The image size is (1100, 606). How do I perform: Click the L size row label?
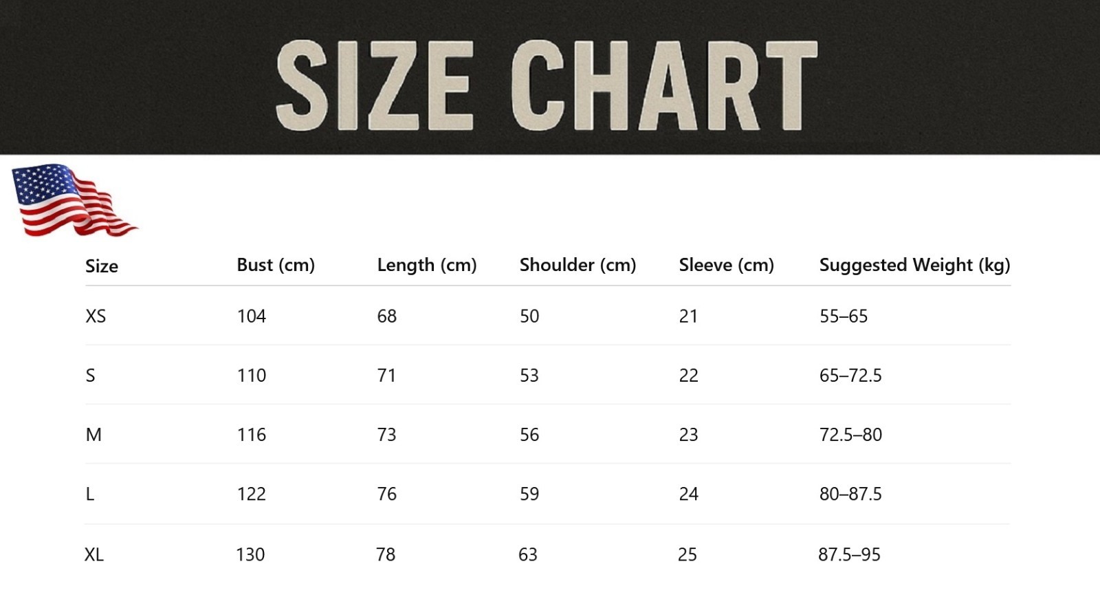click(x=89, y=494)
